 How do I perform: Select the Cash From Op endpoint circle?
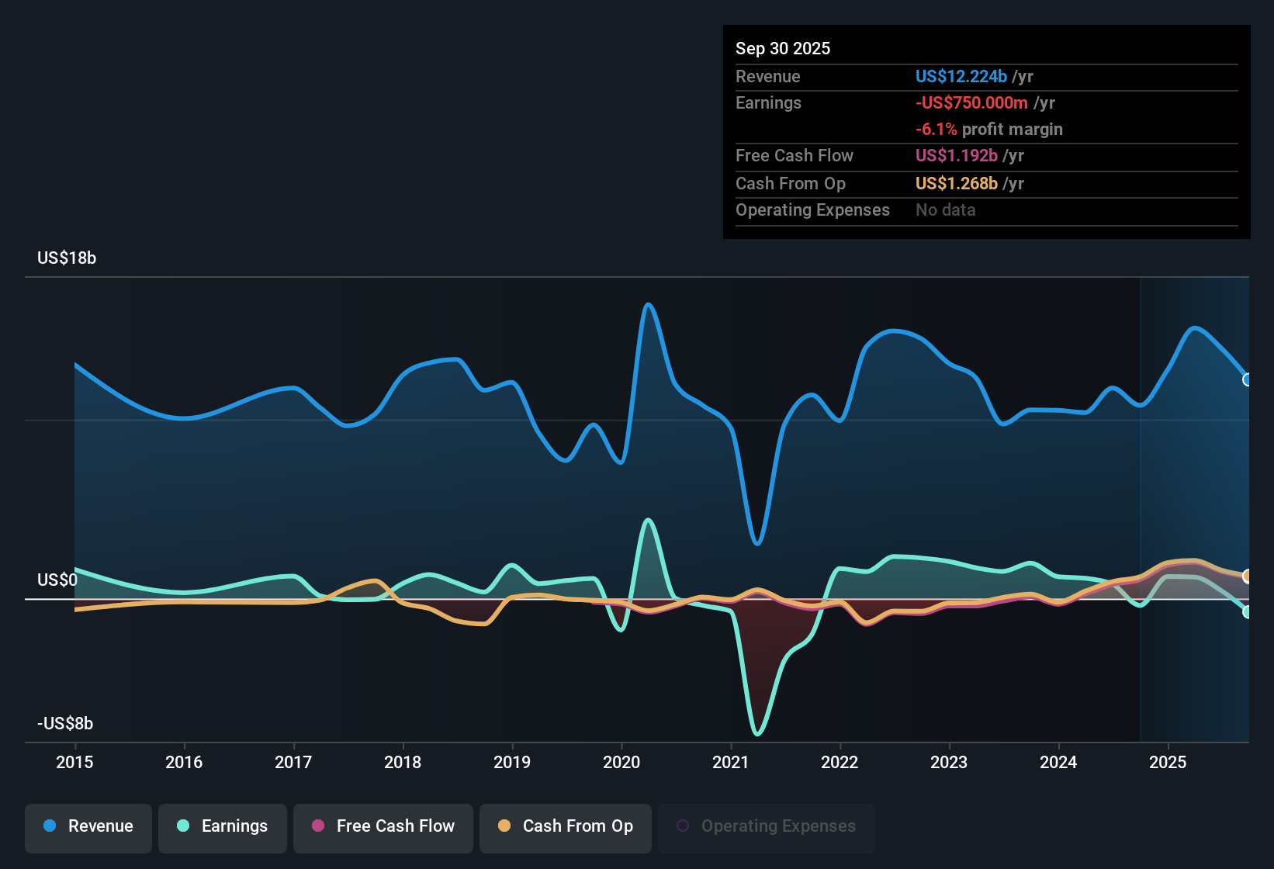tap(1248, 576)
